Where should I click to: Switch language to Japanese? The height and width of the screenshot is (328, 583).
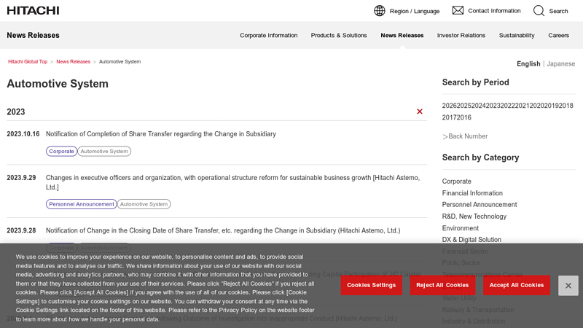560,63
